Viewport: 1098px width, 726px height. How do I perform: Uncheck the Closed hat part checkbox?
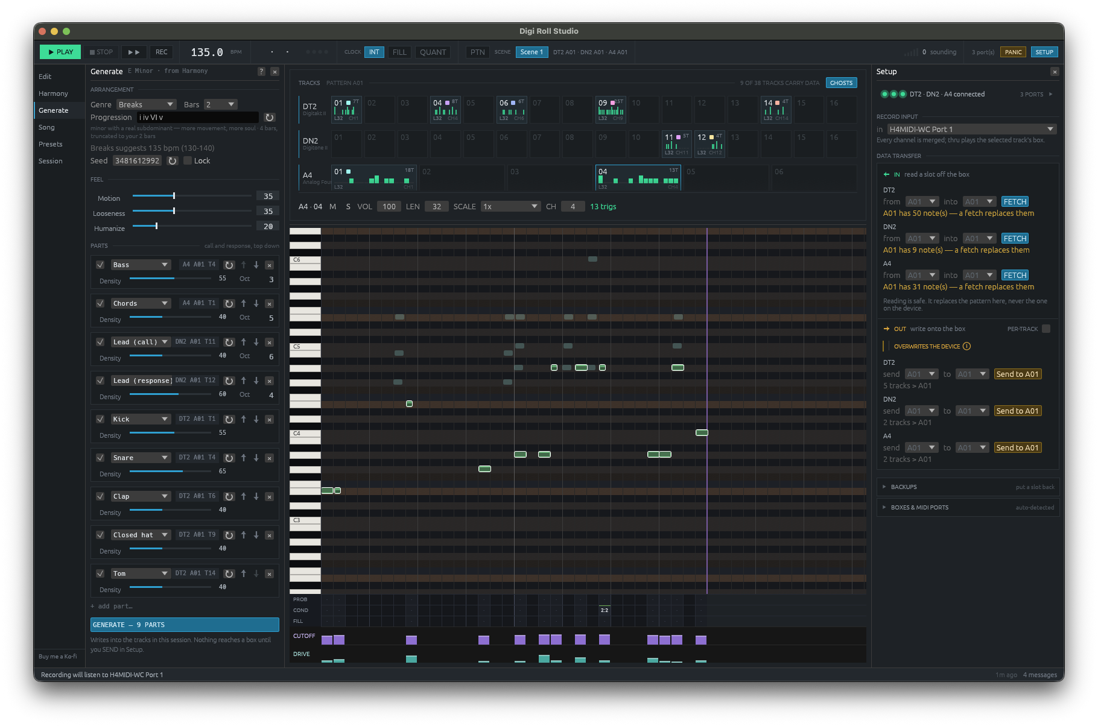point(100,535)
